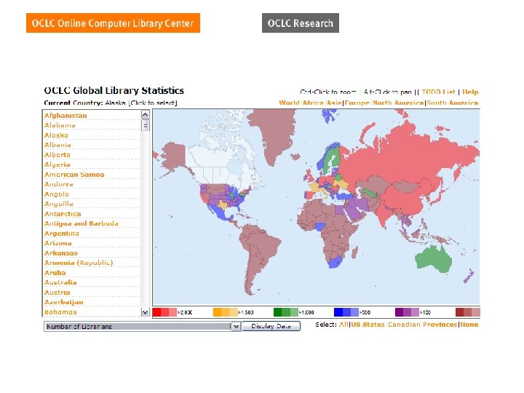Click the orange >1,500 legend swatch
The image size is (524, 393).
pos(225,312)
